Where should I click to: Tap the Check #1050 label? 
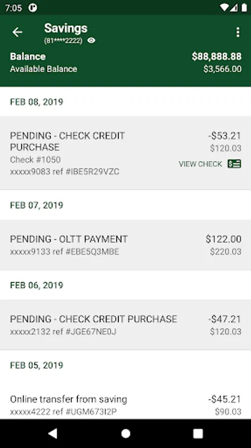tap(35, 159)
